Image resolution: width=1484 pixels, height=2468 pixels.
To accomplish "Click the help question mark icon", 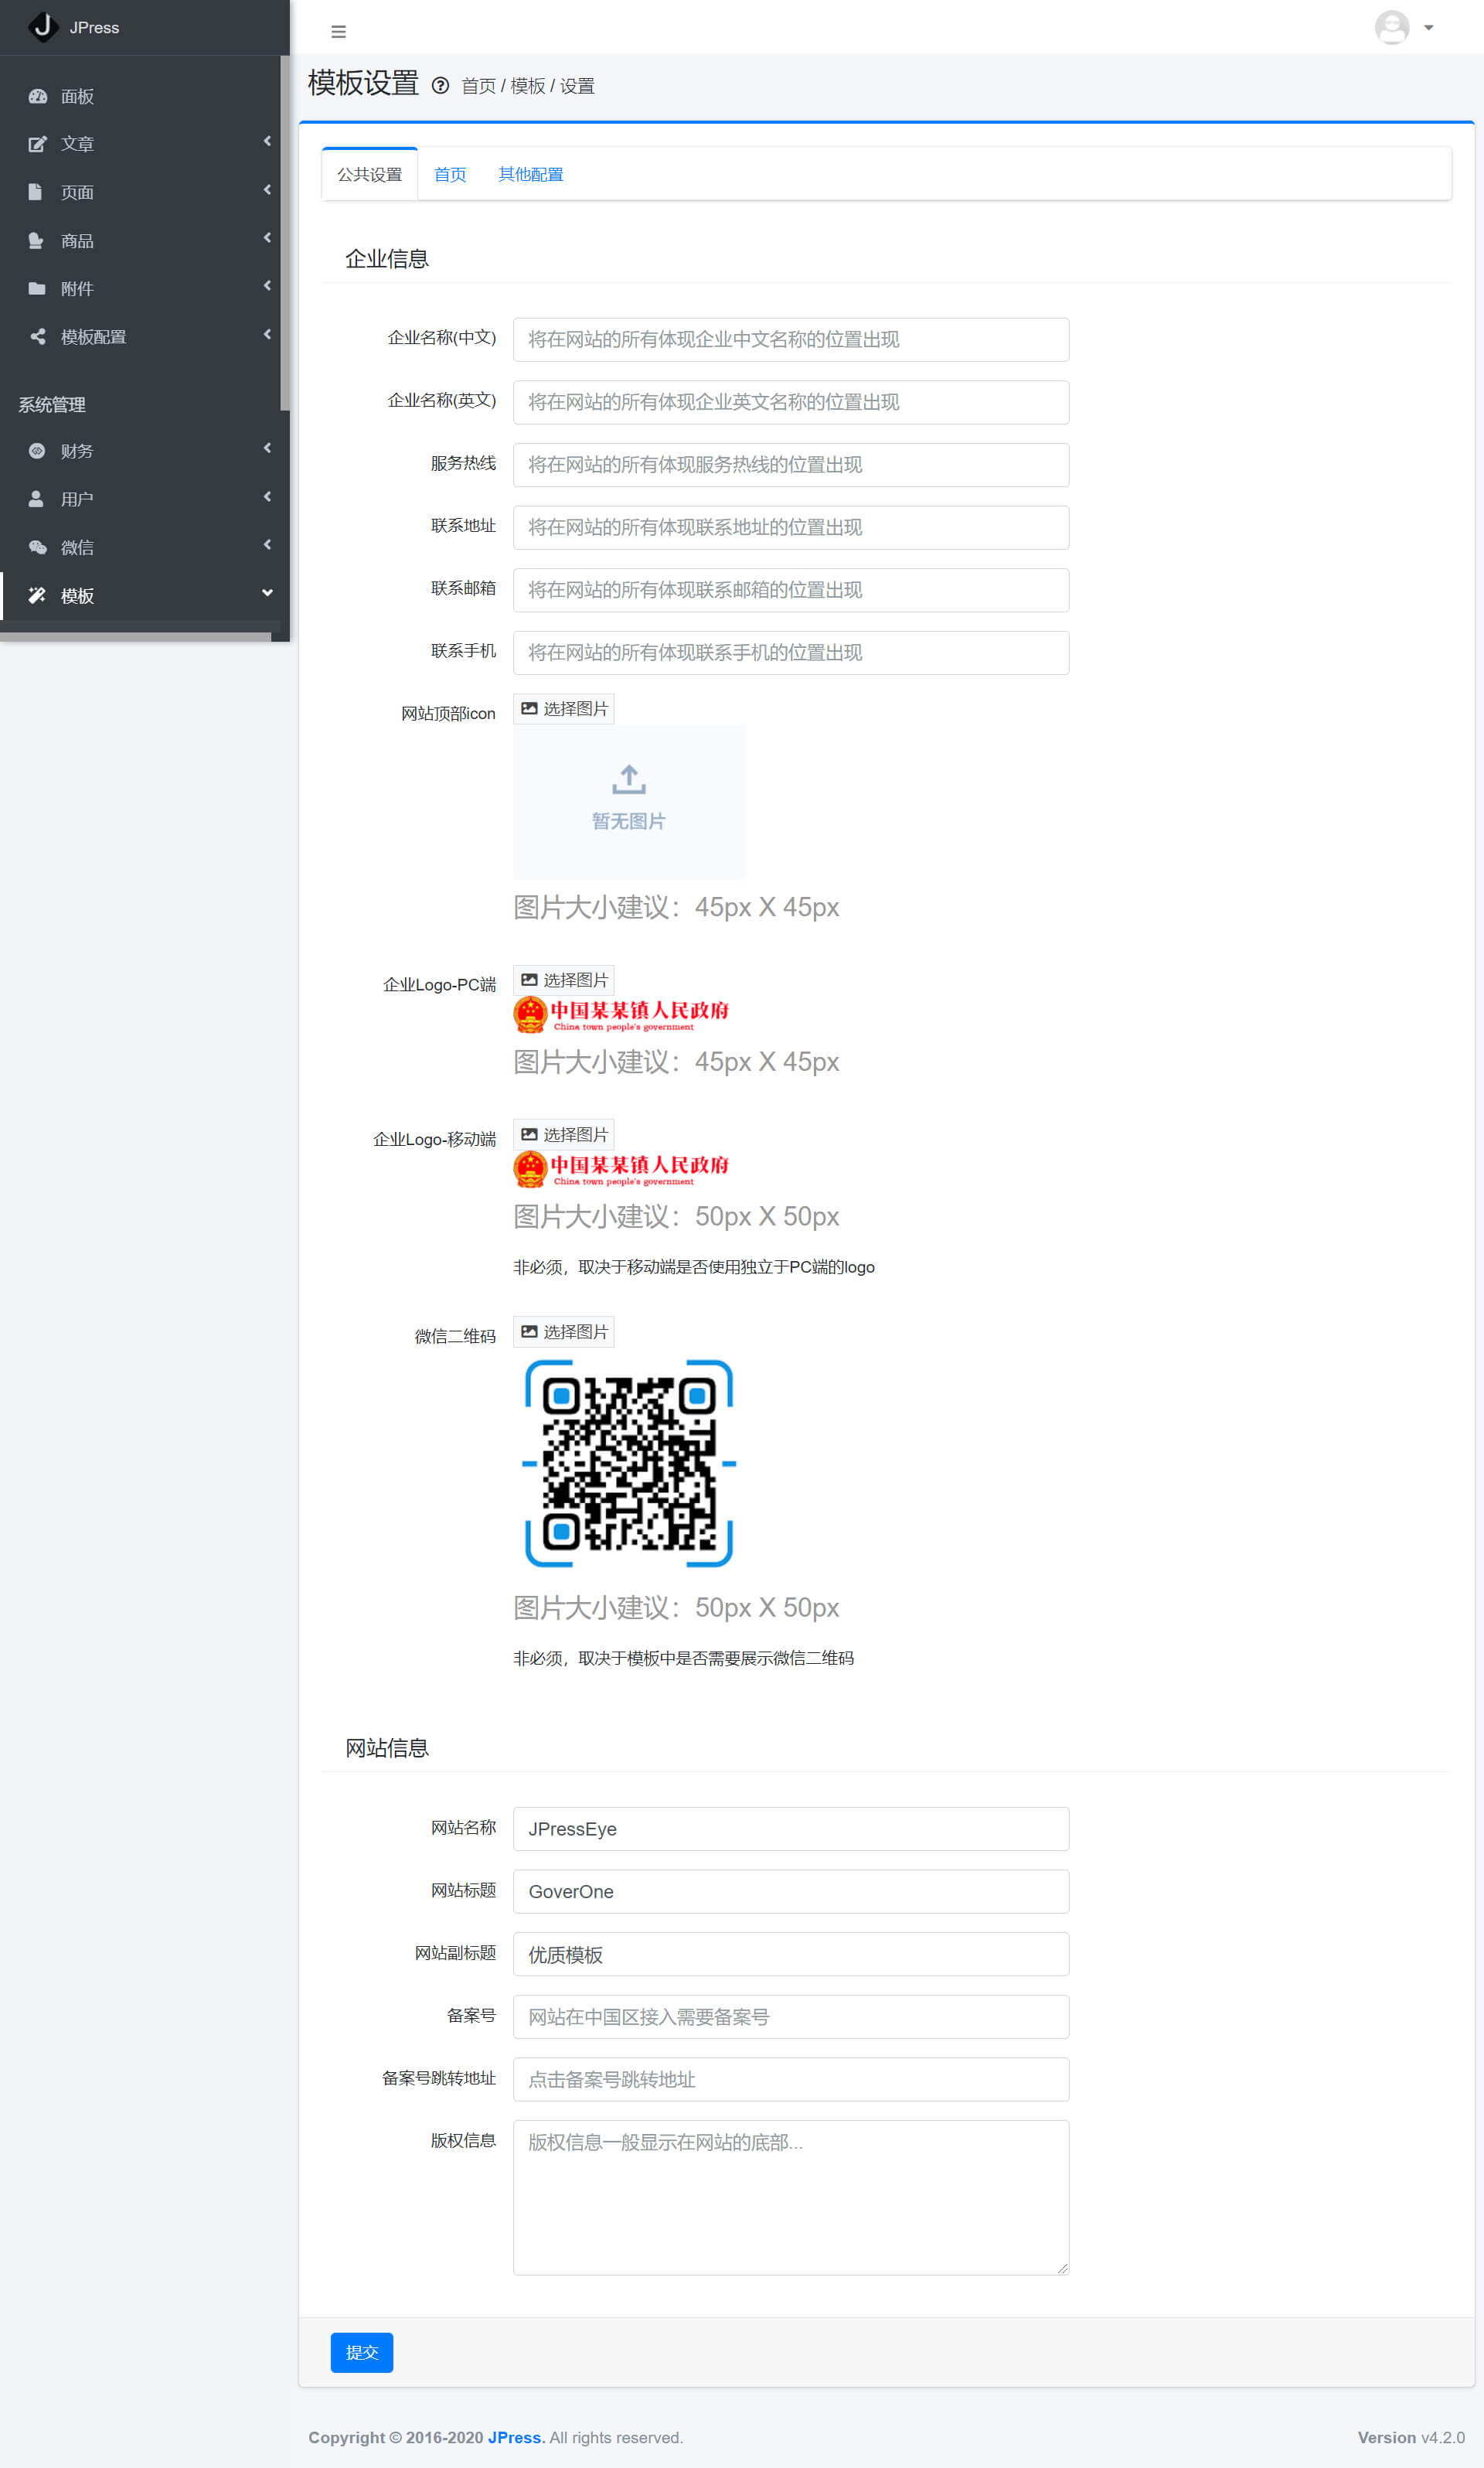I will [x=440, y=85].
